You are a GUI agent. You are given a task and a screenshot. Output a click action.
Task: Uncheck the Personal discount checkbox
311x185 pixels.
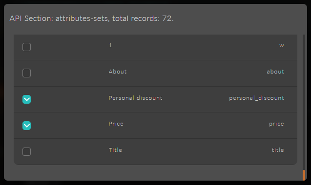tap(26, 99)
